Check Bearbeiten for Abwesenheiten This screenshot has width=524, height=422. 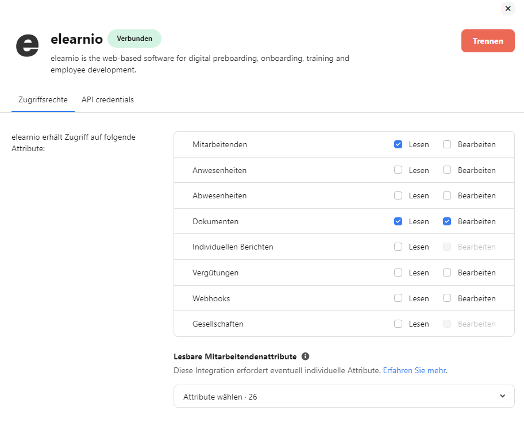point(447,195)
